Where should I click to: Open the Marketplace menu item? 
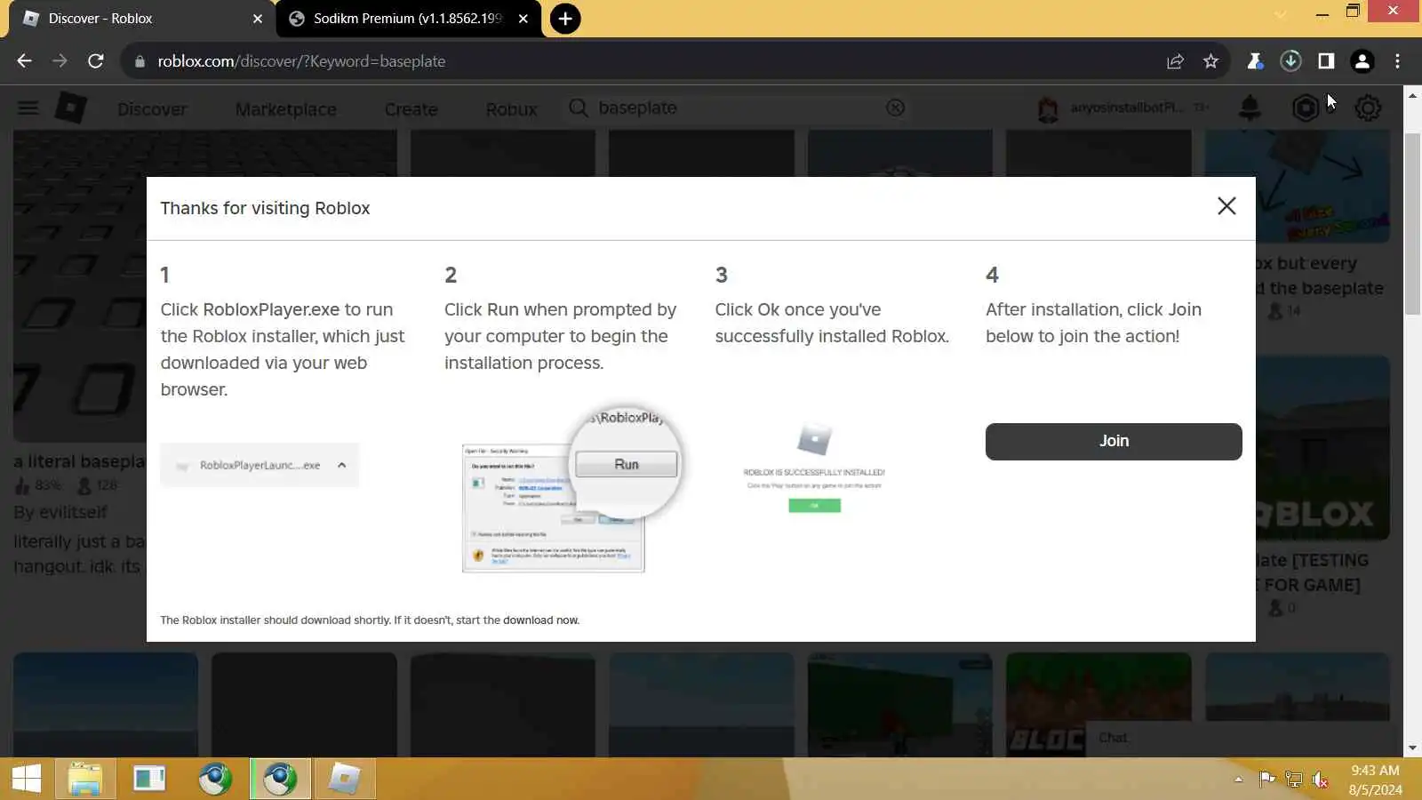click(286, 109)
